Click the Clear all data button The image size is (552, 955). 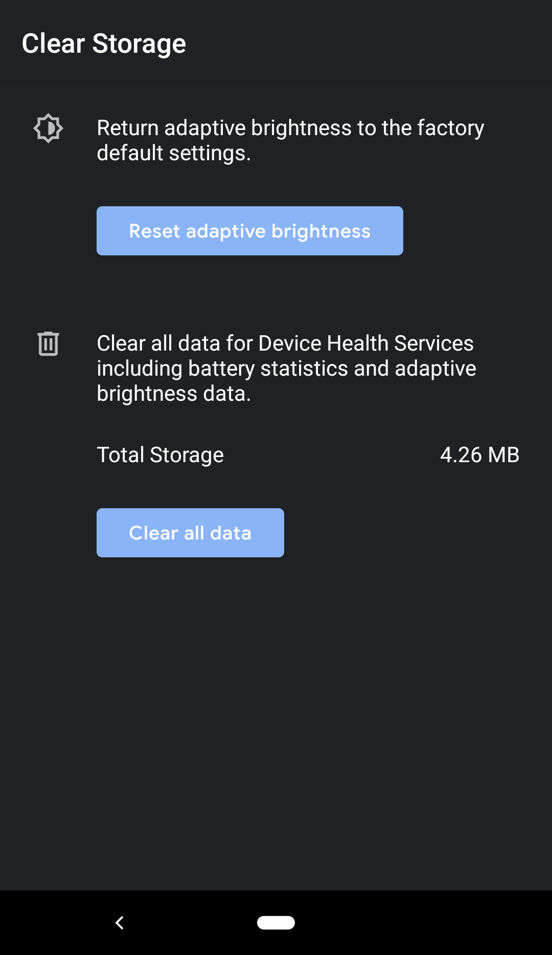(x=190, y=533)
